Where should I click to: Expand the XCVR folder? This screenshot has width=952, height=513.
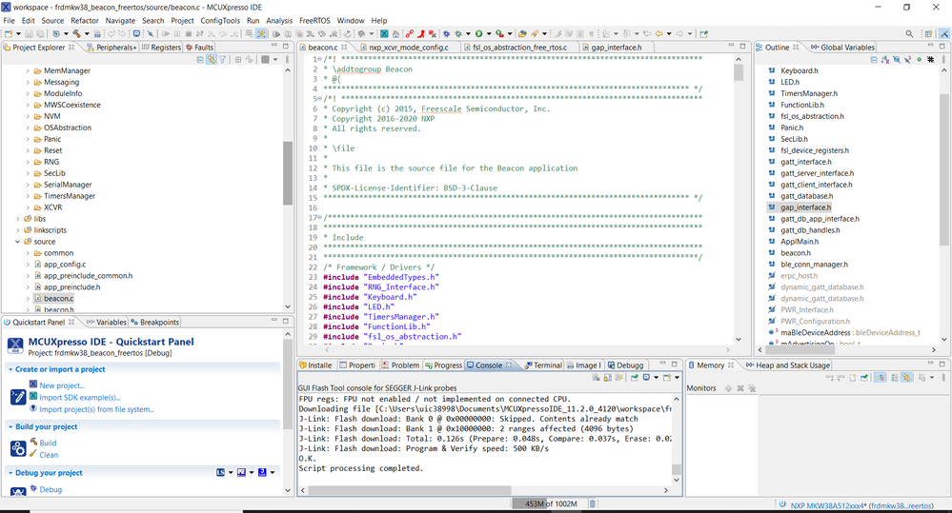coord(28,207)
